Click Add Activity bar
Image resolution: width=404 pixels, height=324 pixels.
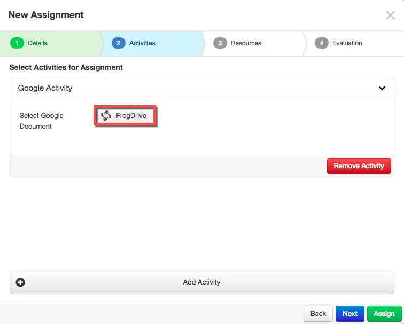tap(202, 282)
